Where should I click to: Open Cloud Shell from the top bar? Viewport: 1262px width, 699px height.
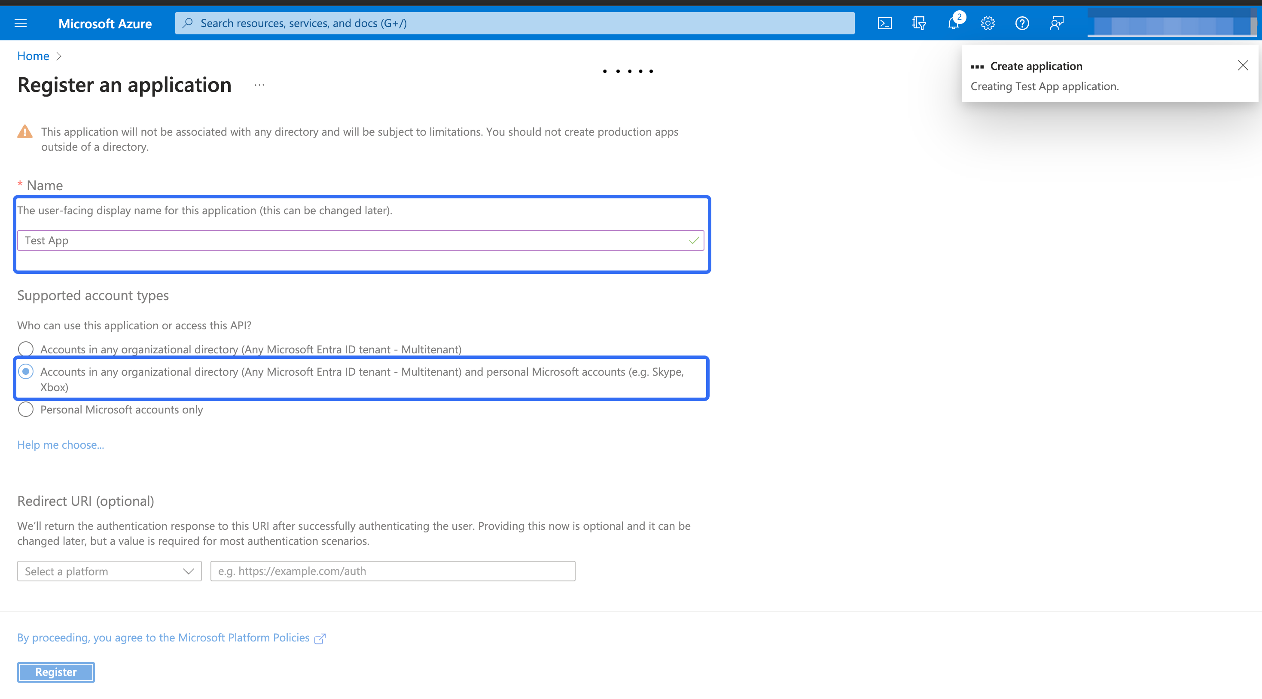pos(884,23)
